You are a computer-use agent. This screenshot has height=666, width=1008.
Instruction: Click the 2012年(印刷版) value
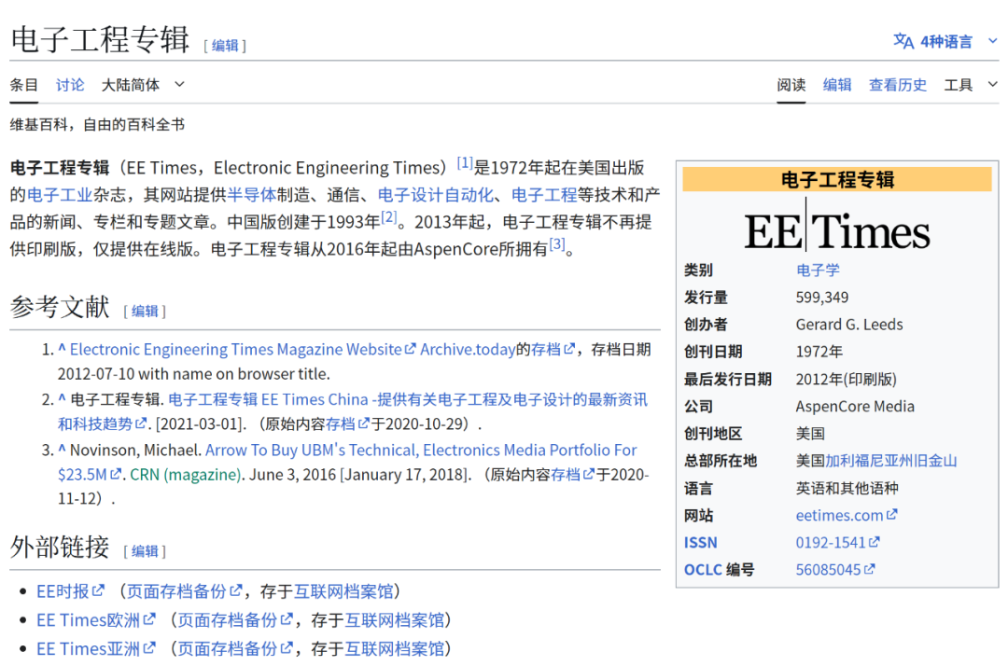coord(846,380)
